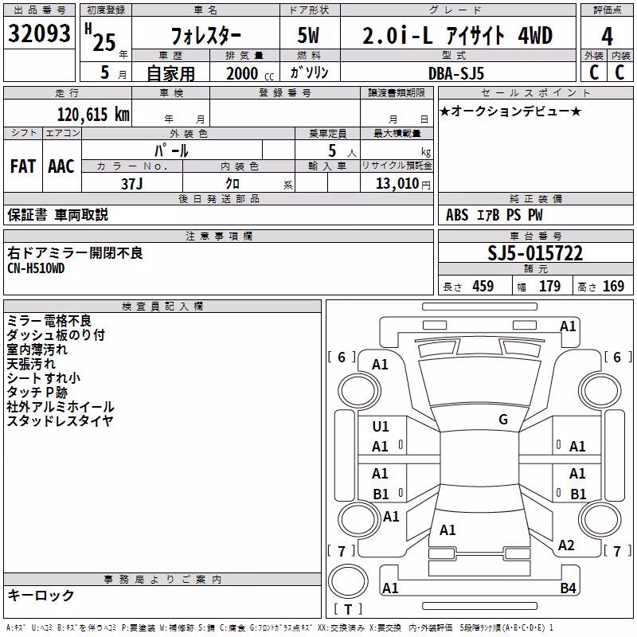Screen dimensions: 637x637
Task: Select the exterior grade C under 外装
Action: (594, 72)
